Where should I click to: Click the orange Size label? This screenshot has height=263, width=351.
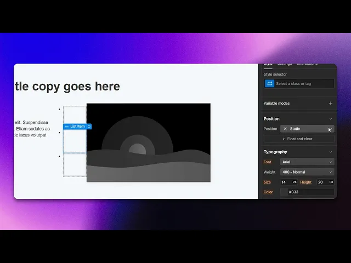pyautogui.click(x=267, y=182)
